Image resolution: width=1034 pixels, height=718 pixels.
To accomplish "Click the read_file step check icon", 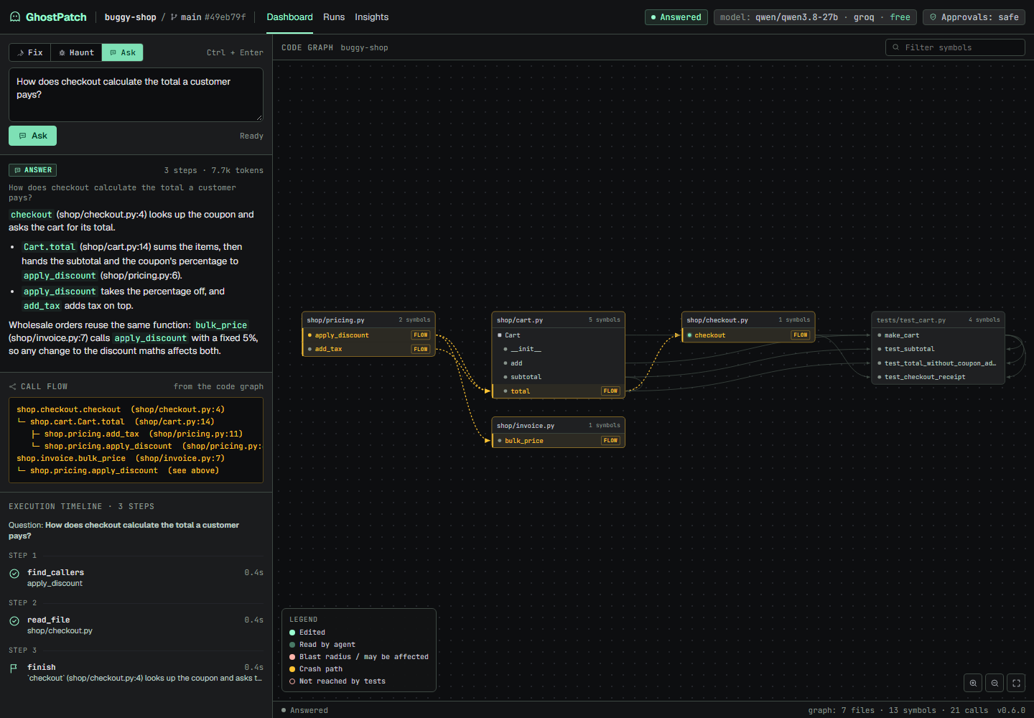I will point(14,621).
